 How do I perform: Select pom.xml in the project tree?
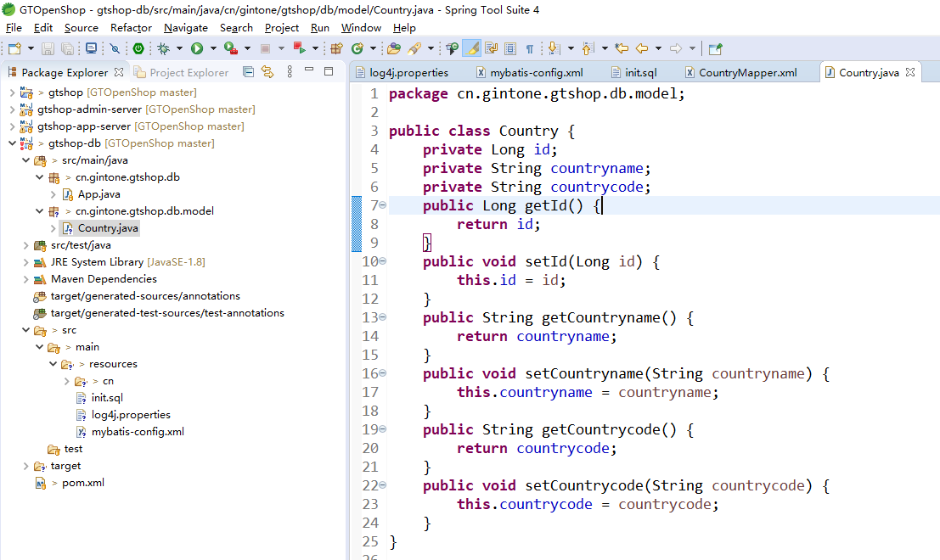pyautogui.click(x=82, y=483)
